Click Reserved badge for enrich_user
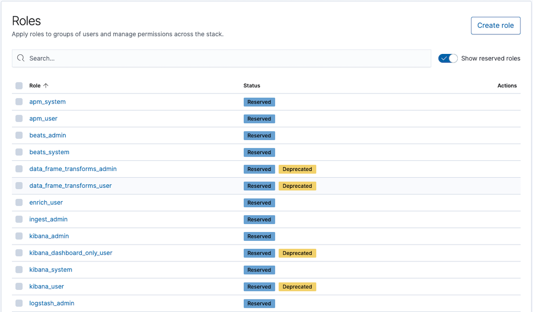The image size is (533, 312). [x=259, y=203]
